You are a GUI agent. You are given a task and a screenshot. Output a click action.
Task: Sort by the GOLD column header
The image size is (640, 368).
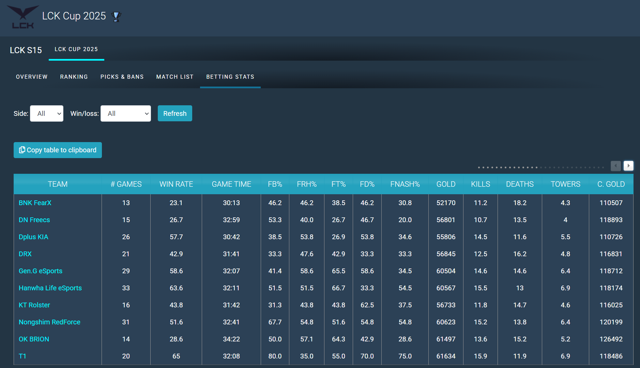pos(446,184)
